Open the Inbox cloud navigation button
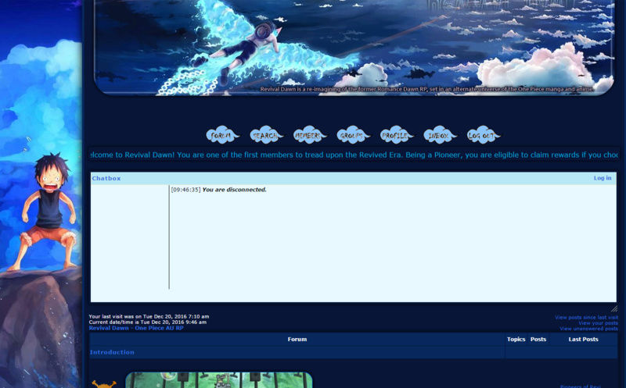The height and width of the screenshot is (388, 626). point(440,135)
